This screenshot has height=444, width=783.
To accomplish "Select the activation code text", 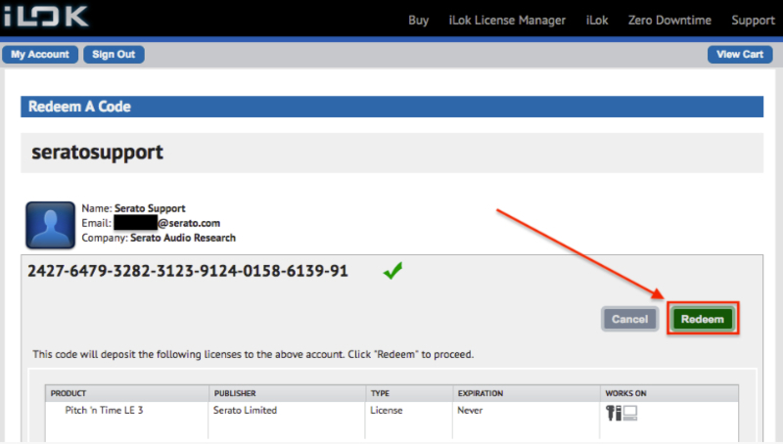I will coord(188,271).
